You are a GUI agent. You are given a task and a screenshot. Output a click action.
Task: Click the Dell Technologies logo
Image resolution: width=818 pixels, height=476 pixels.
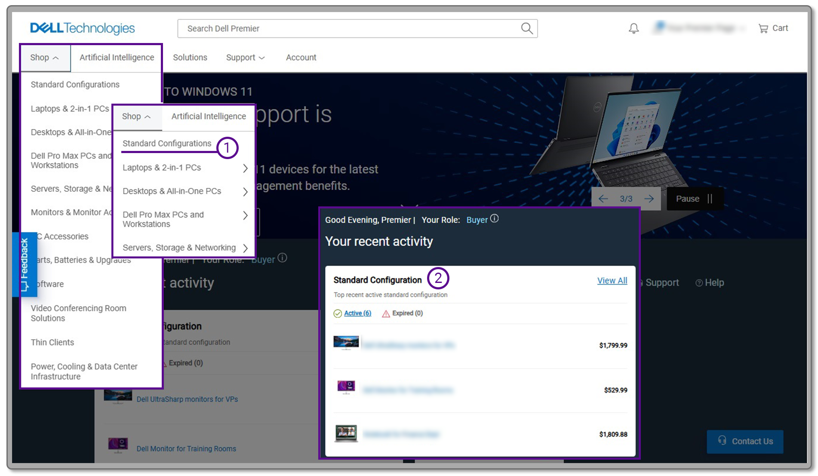tap(82, 28)
